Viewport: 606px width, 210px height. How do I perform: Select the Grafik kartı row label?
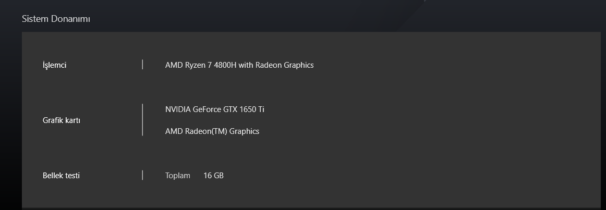[62, 120]
